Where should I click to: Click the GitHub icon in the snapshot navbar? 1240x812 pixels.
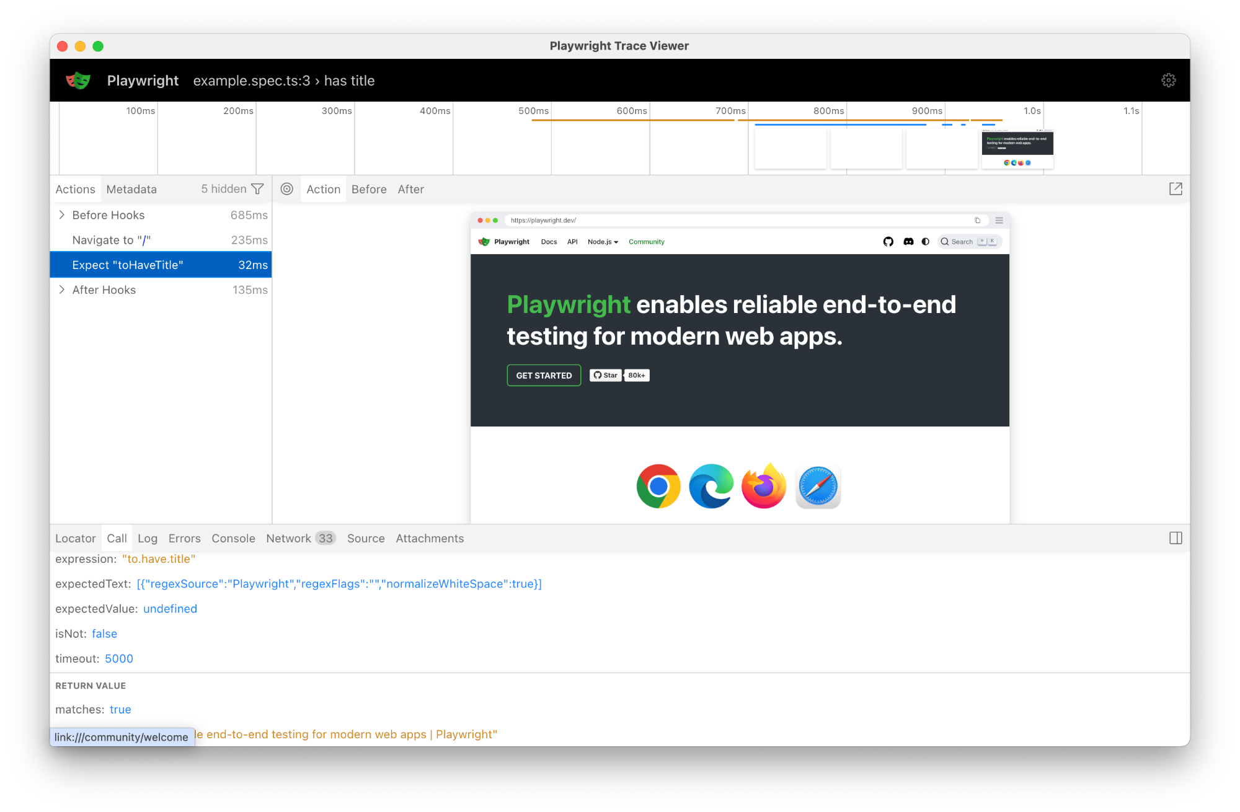tap(888, 242)
